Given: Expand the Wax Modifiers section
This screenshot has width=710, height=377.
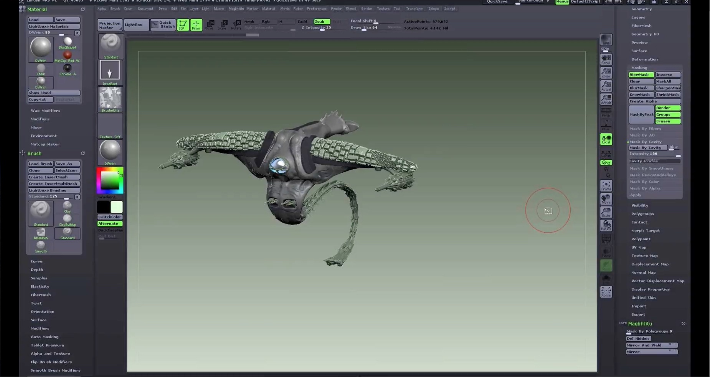Looking at the screenshot, I should coord(45,111).
